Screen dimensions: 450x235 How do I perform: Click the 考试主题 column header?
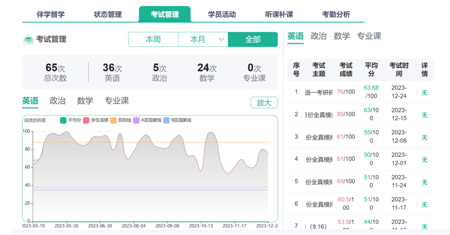[319, 70]
